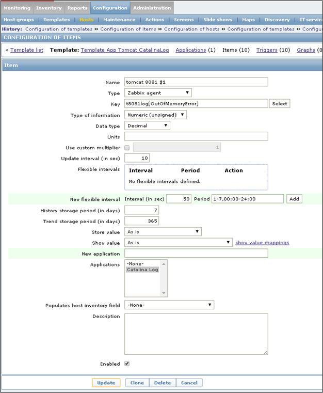Add the new flexible interval

[294, 199]
